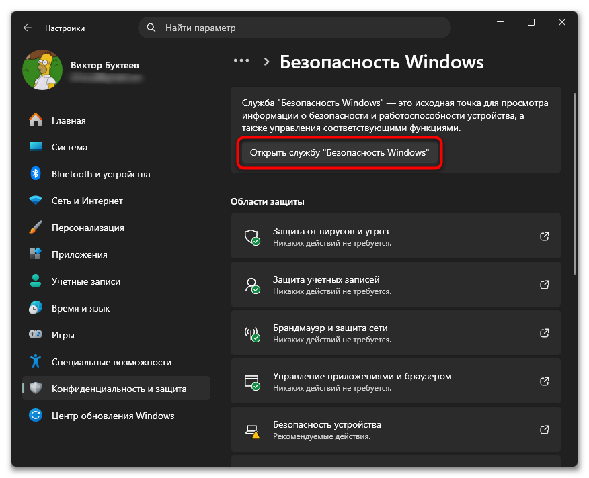Select Bluetooth и устройства section
Viewport: 589px width, 478px height.
pyautogui.click(x=116, y=174)
